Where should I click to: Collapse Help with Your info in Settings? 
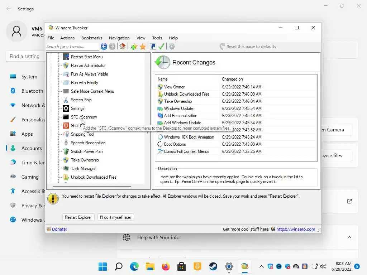tap(349, 238)
